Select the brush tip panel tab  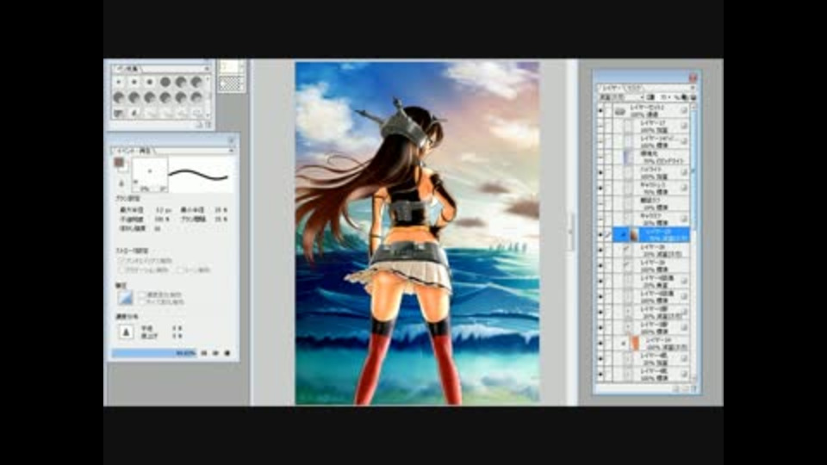coord(128,69)
